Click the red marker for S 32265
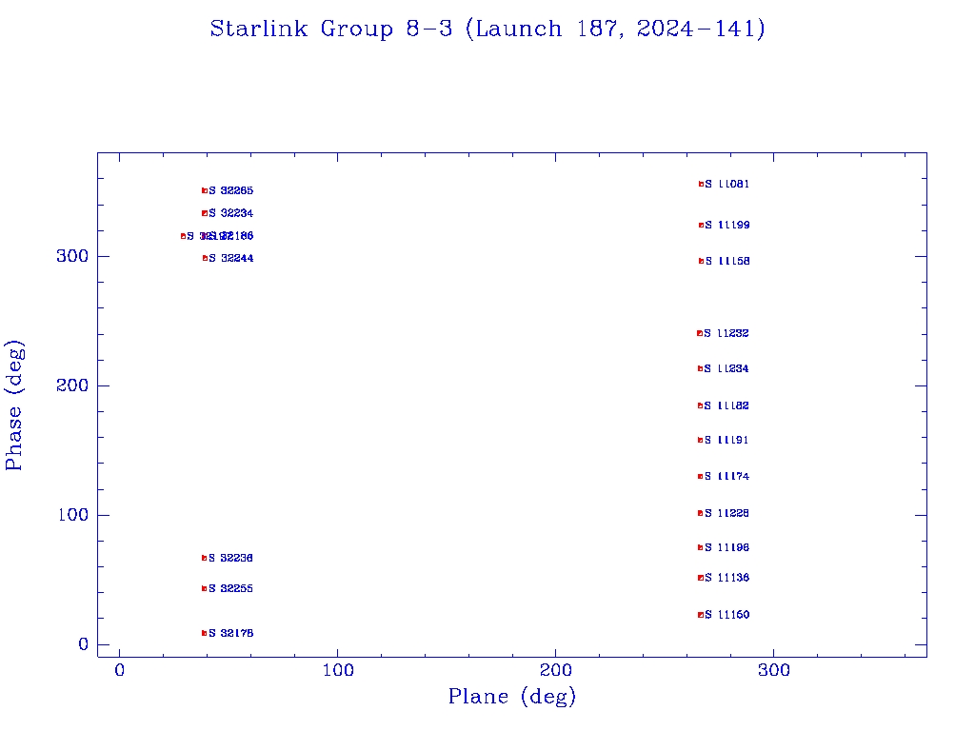This screenshot has height=731, width=975. [x=204, y=190]
